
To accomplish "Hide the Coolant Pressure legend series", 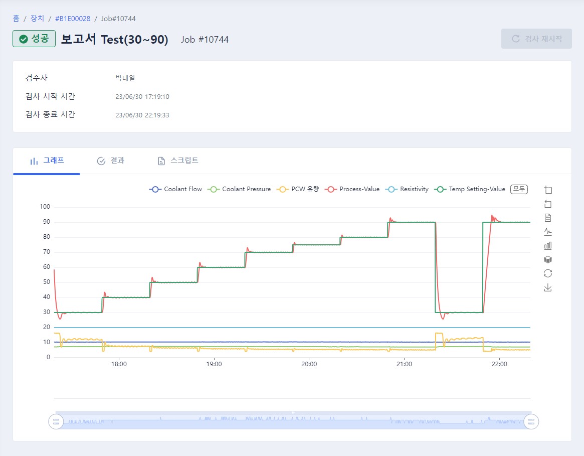I will [x=239, y=189].
